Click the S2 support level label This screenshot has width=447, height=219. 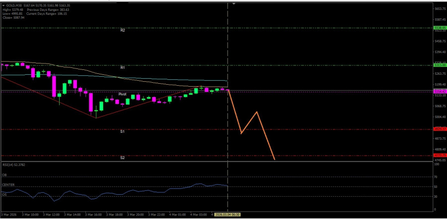coord(122,158)
